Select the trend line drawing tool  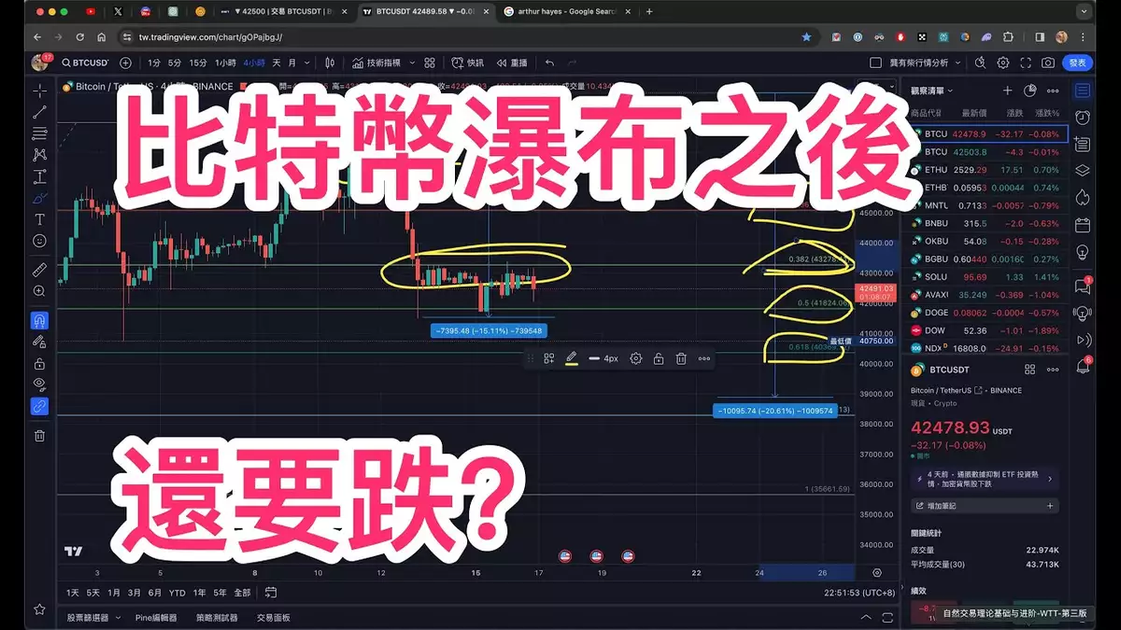tap(39, 111)
